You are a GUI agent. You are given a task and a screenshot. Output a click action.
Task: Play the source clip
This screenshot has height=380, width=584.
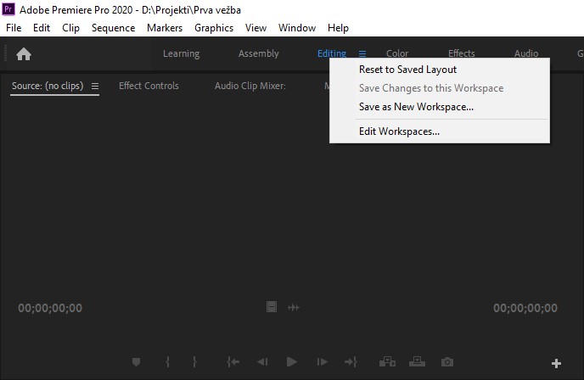[x=292, y=361]
